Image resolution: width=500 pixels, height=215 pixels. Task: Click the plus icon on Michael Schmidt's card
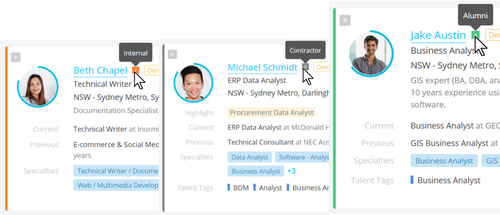point(172,54)
